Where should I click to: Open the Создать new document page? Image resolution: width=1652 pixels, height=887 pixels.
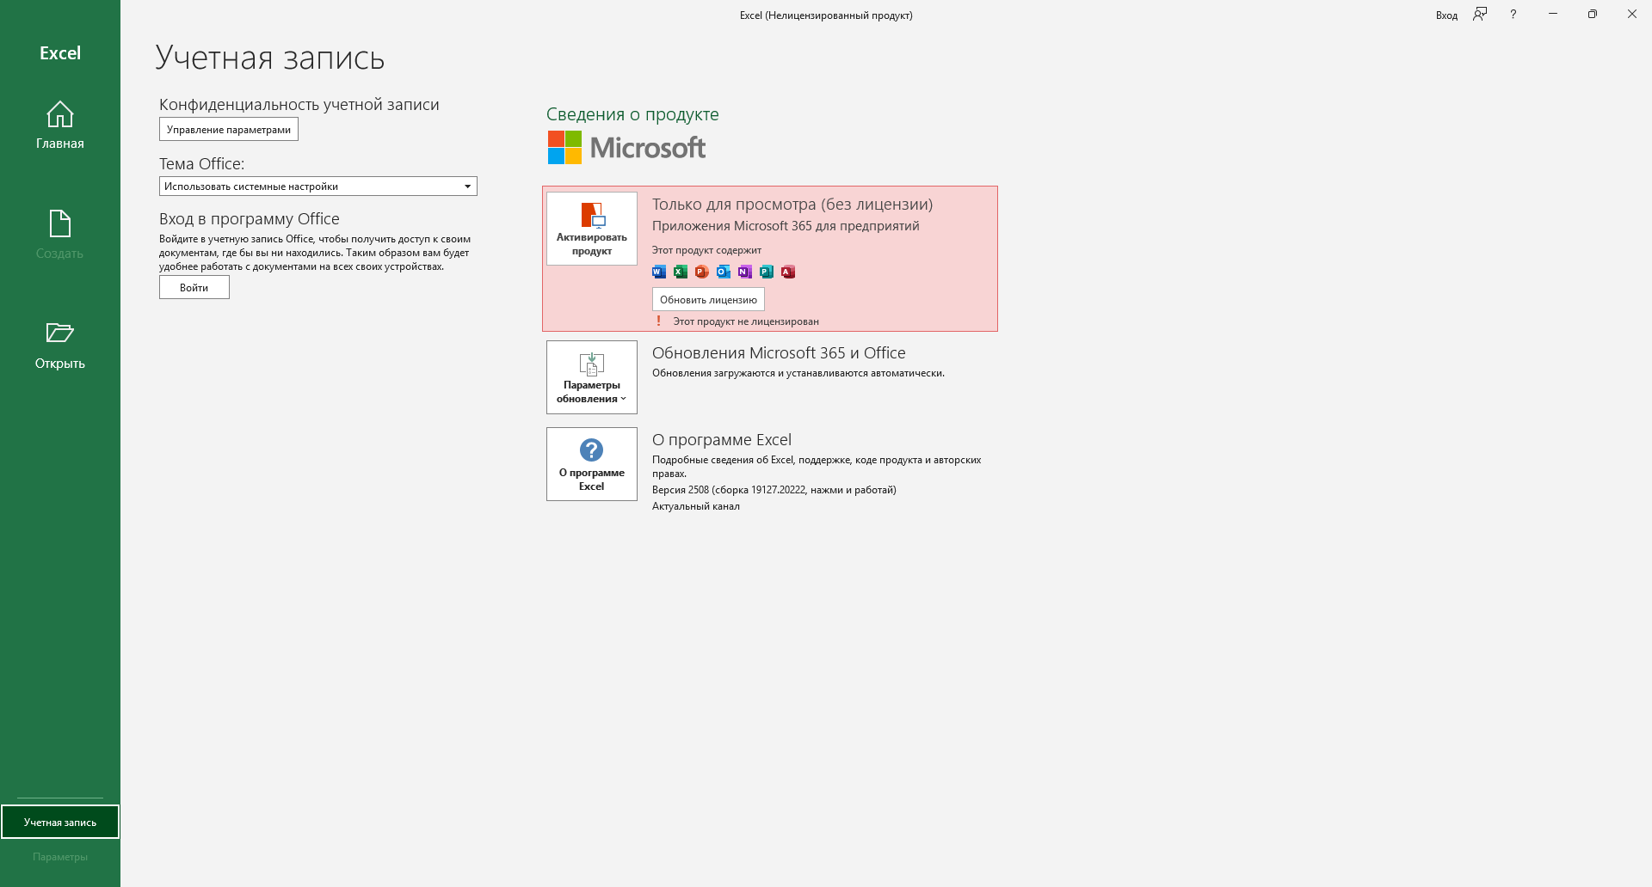[60, 236]
